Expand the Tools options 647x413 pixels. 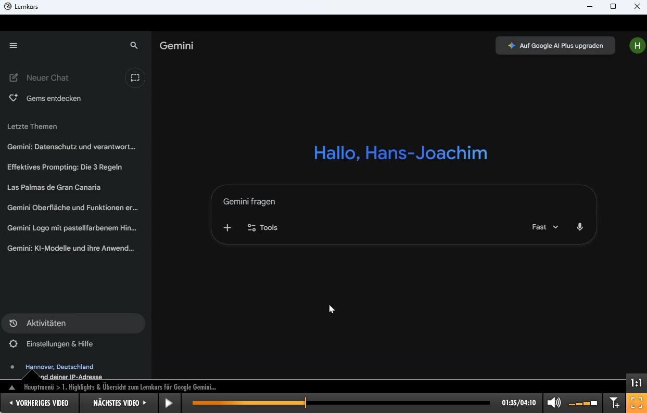(262, 228)
